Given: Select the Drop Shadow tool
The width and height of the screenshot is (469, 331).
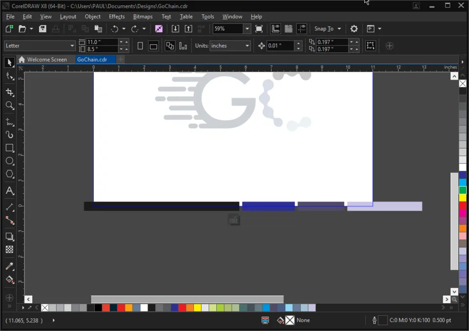Looking at the screenshot, I should coord(9,236).
